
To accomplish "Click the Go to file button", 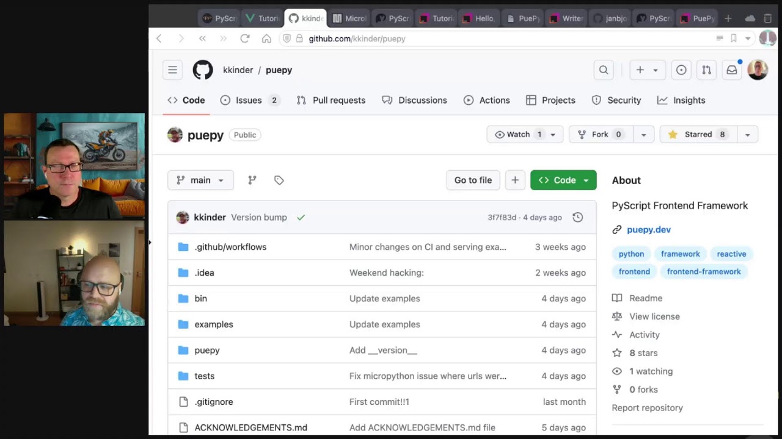I will (x=473, y=180).
